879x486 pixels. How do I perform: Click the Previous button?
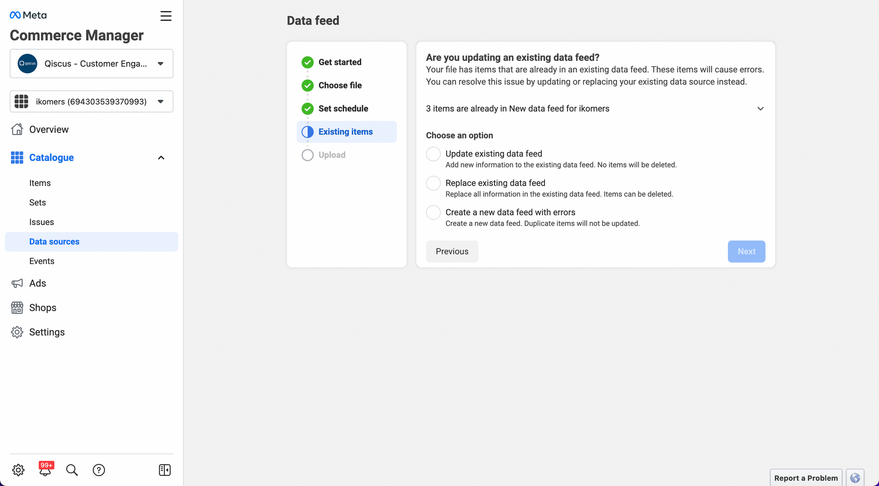[x=452, y=251]
